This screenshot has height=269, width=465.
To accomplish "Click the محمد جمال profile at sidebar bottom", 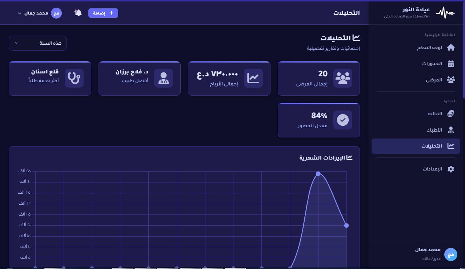I will pyautogui.click(x=428, y=254).
